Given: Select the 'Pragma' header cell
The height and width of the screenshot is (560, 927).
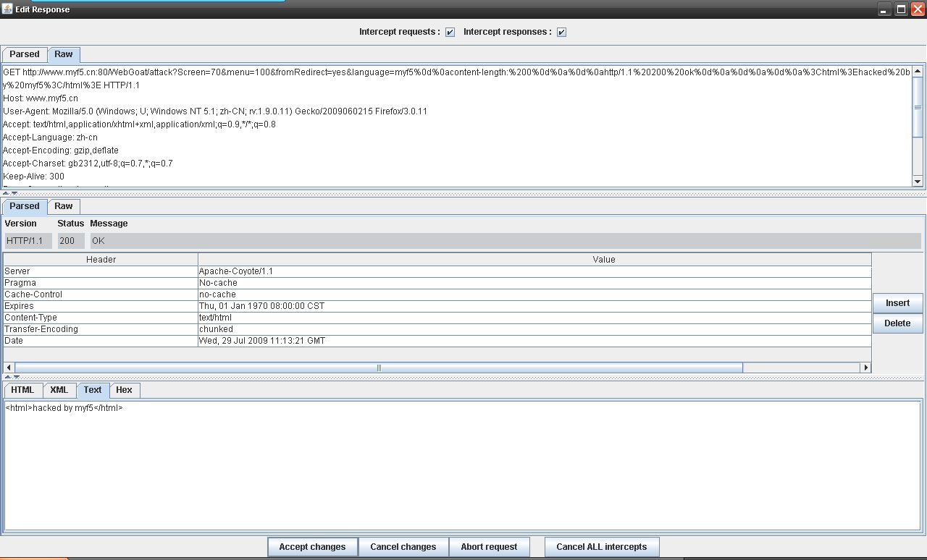Looking at the screenshot, I should pos(101,283).
